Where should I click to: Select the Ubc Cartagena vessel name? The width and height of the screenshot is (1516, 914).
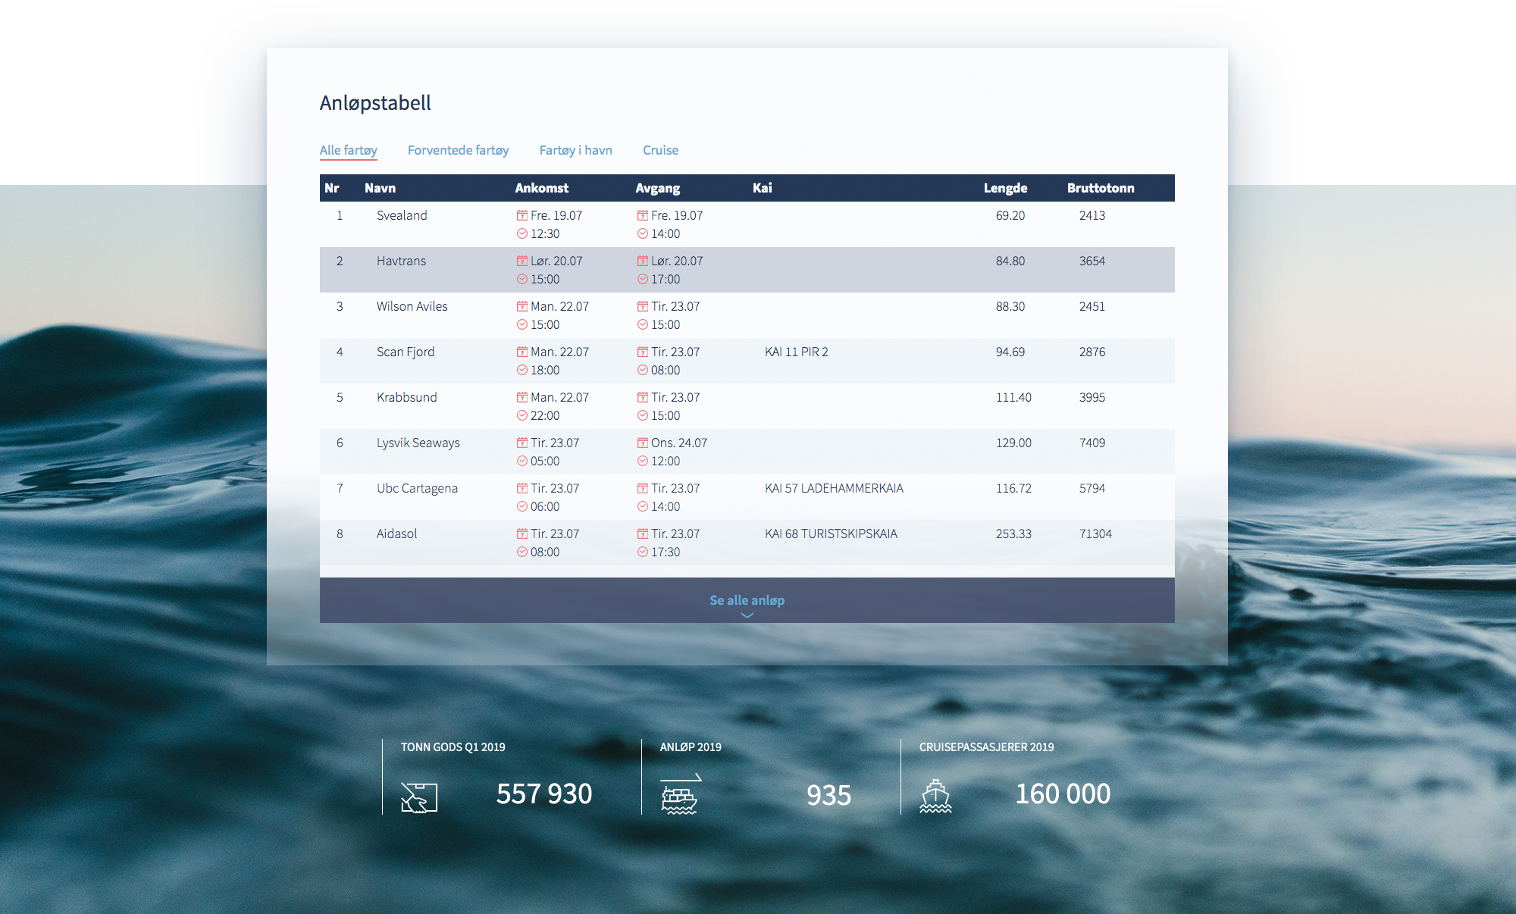(x=417, y=488)
